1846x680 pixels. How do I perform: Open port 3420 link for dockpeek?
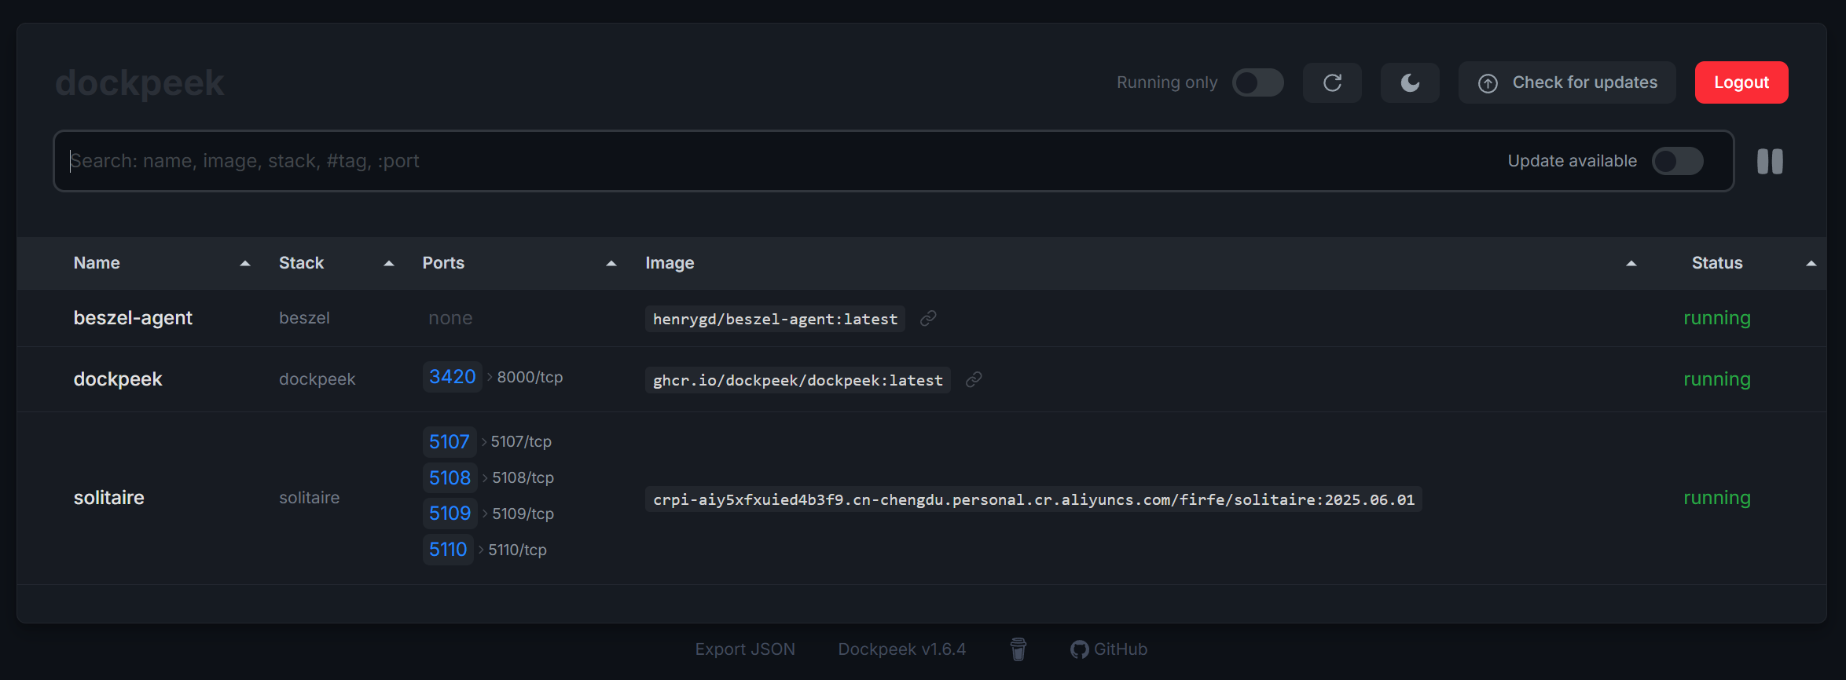[x=452, y=377]
